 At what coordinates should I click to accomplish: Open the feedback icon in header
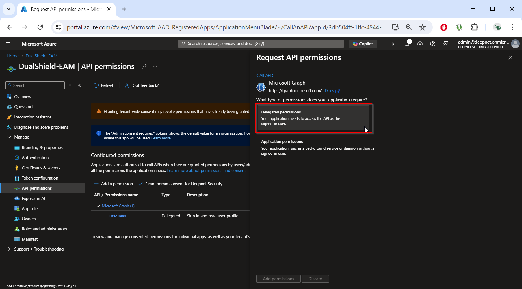point(445,44)
